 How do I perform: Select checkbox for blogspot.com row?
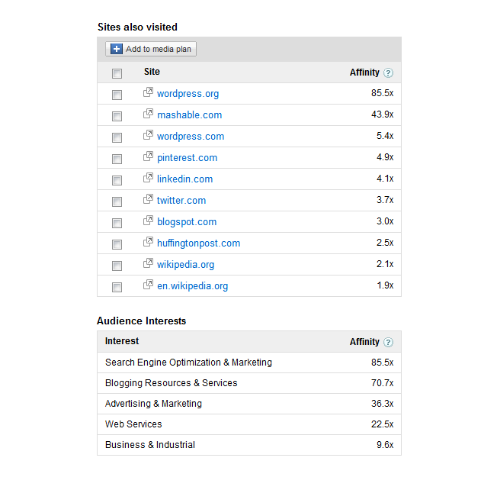(x=117, y=223)
